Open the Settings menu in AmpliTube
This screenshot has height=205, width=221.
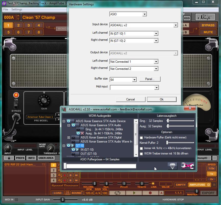click(17, 9)
